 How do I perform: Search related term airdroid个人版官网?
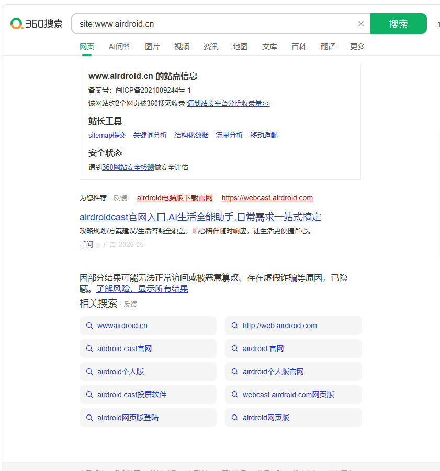293,372
